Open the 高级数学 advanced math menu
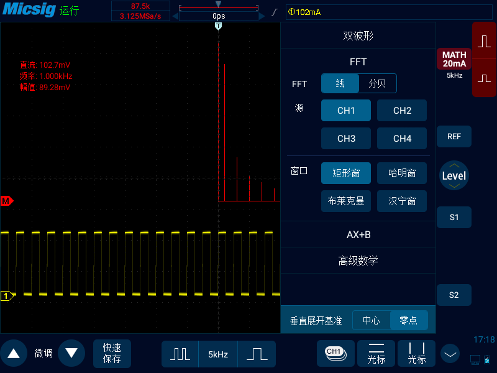This screenshot has width=497, height=373. pos(358,260)
